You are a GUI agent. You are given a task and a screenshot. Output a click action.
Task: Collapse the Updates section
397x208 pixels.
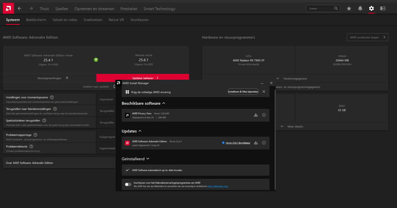pos(140,131)
